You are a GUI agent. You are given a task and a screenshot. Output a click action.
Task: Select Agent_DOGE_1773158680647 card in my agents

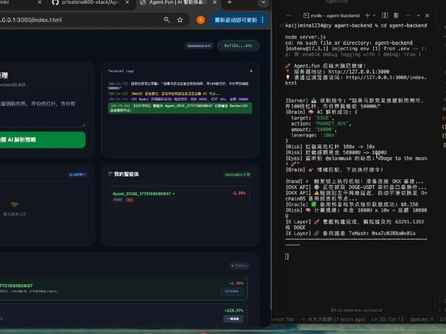click(x=179, y=197)
